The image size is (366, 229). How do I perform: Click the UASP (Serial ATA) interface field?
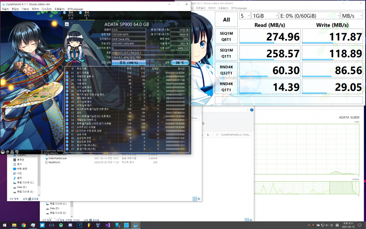point(129,39)
